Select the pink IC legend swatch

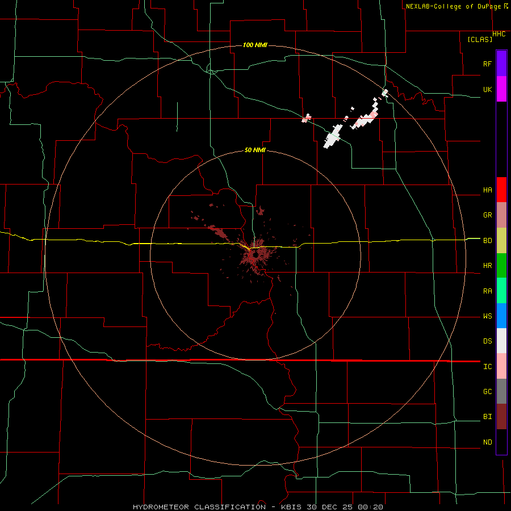pyautogui.click(x=501, y=366)
